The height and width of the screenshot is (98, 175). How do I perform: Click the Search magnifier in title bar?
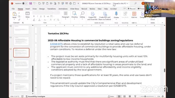point(136,3)
